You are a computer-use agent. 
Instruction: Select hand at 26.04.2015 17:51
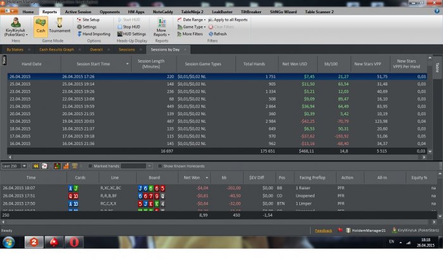point(219,196)
